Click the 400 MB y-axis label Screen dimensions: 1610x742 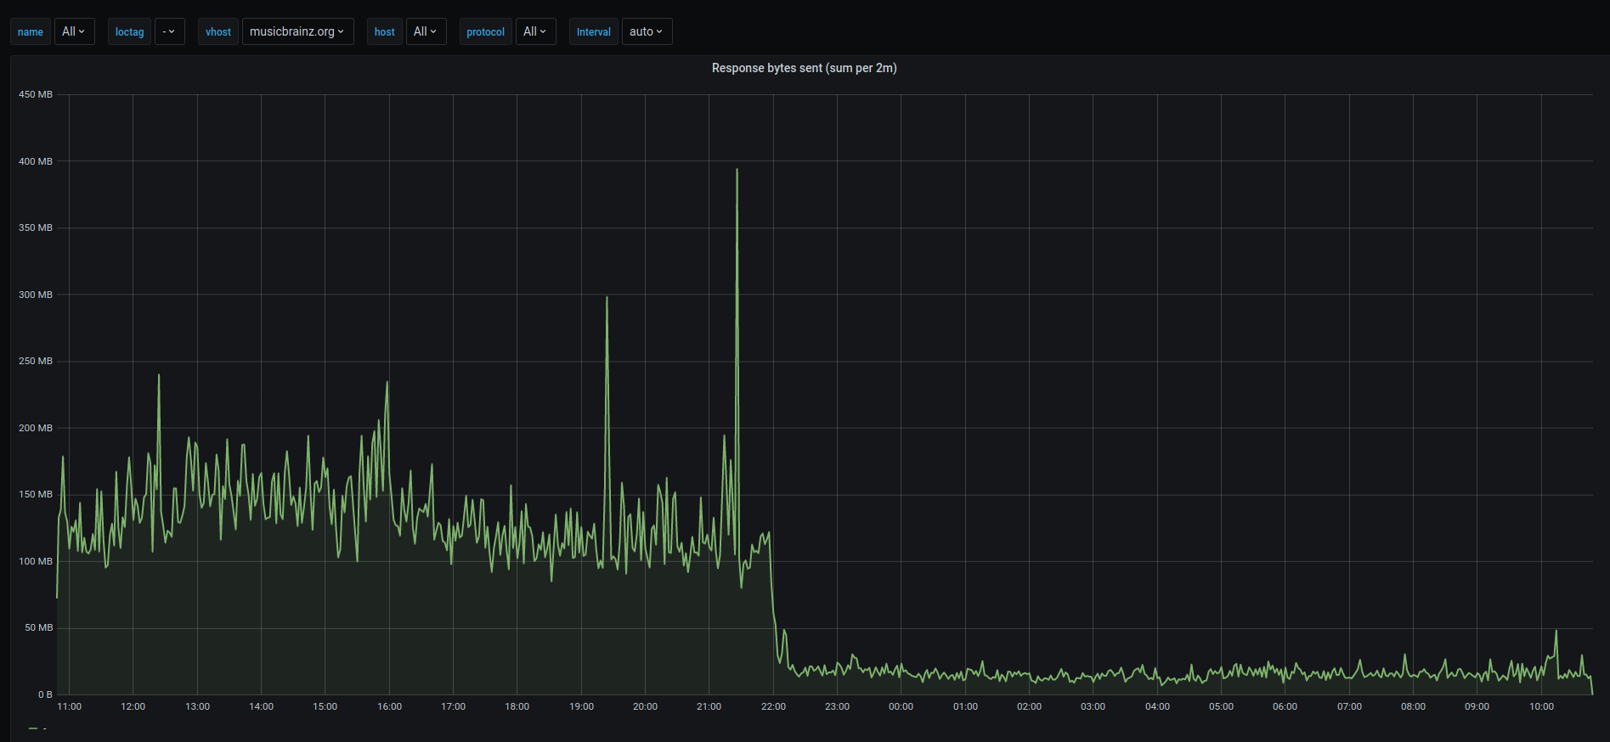tap(36, 161)
